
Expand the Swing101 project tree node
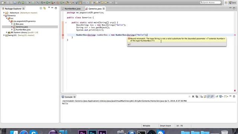(4, 35)
